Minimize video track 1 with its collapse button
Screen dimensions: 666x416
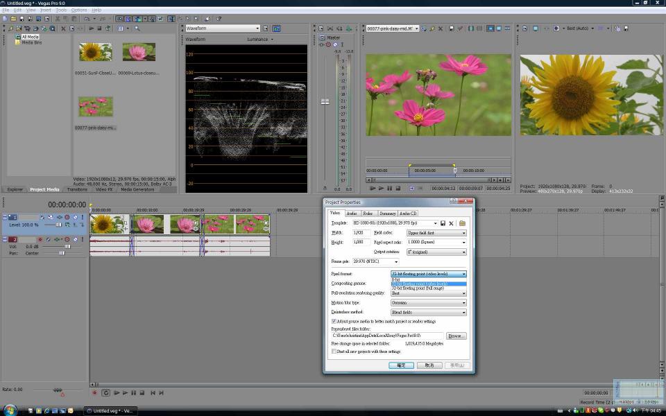[x=4, y=217]
